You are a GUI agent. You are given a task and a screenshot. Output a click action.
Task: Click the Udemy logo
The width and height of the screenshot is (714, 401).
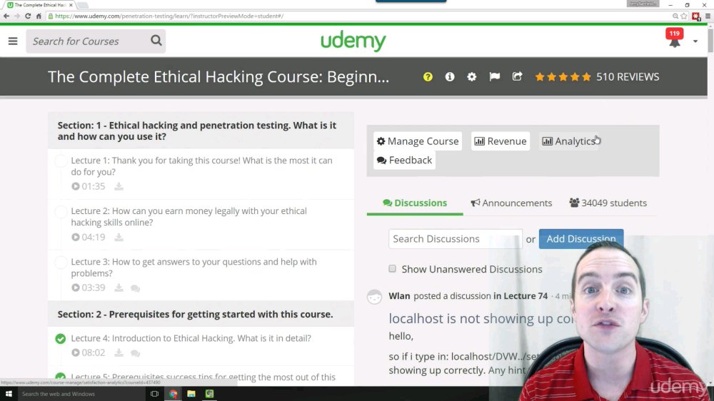[353, 41]
